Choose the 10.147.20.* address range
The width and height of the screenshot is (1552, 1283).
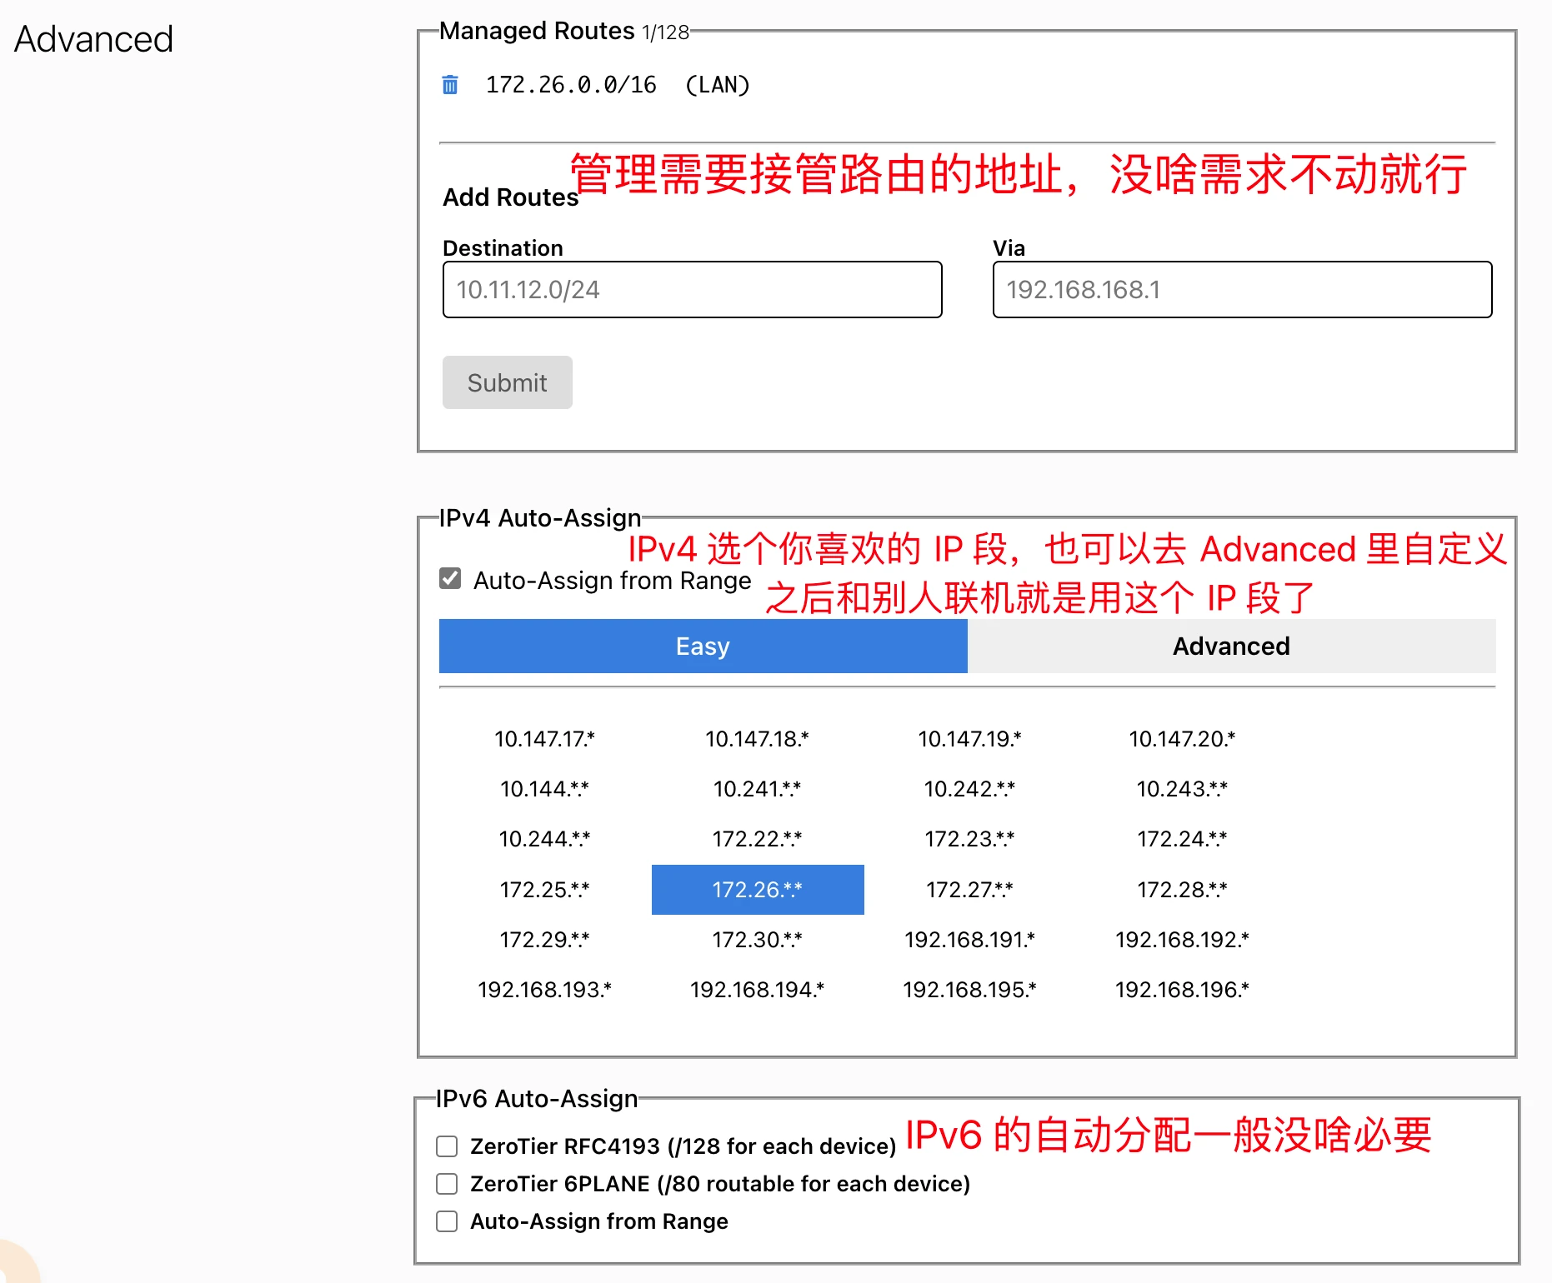click(1181, 739)
